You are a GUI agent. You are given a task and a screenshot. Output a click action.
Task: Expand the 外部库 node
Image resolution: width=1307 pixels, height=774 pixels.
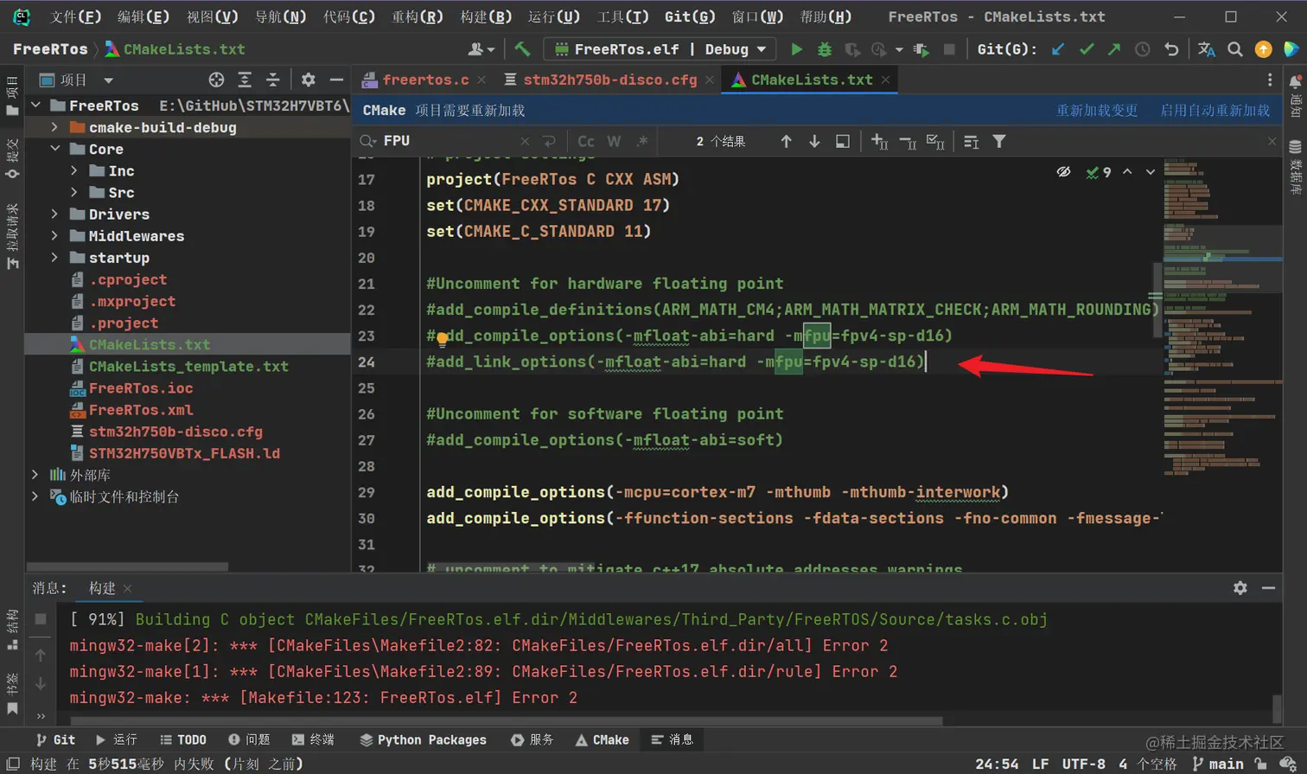35,474
